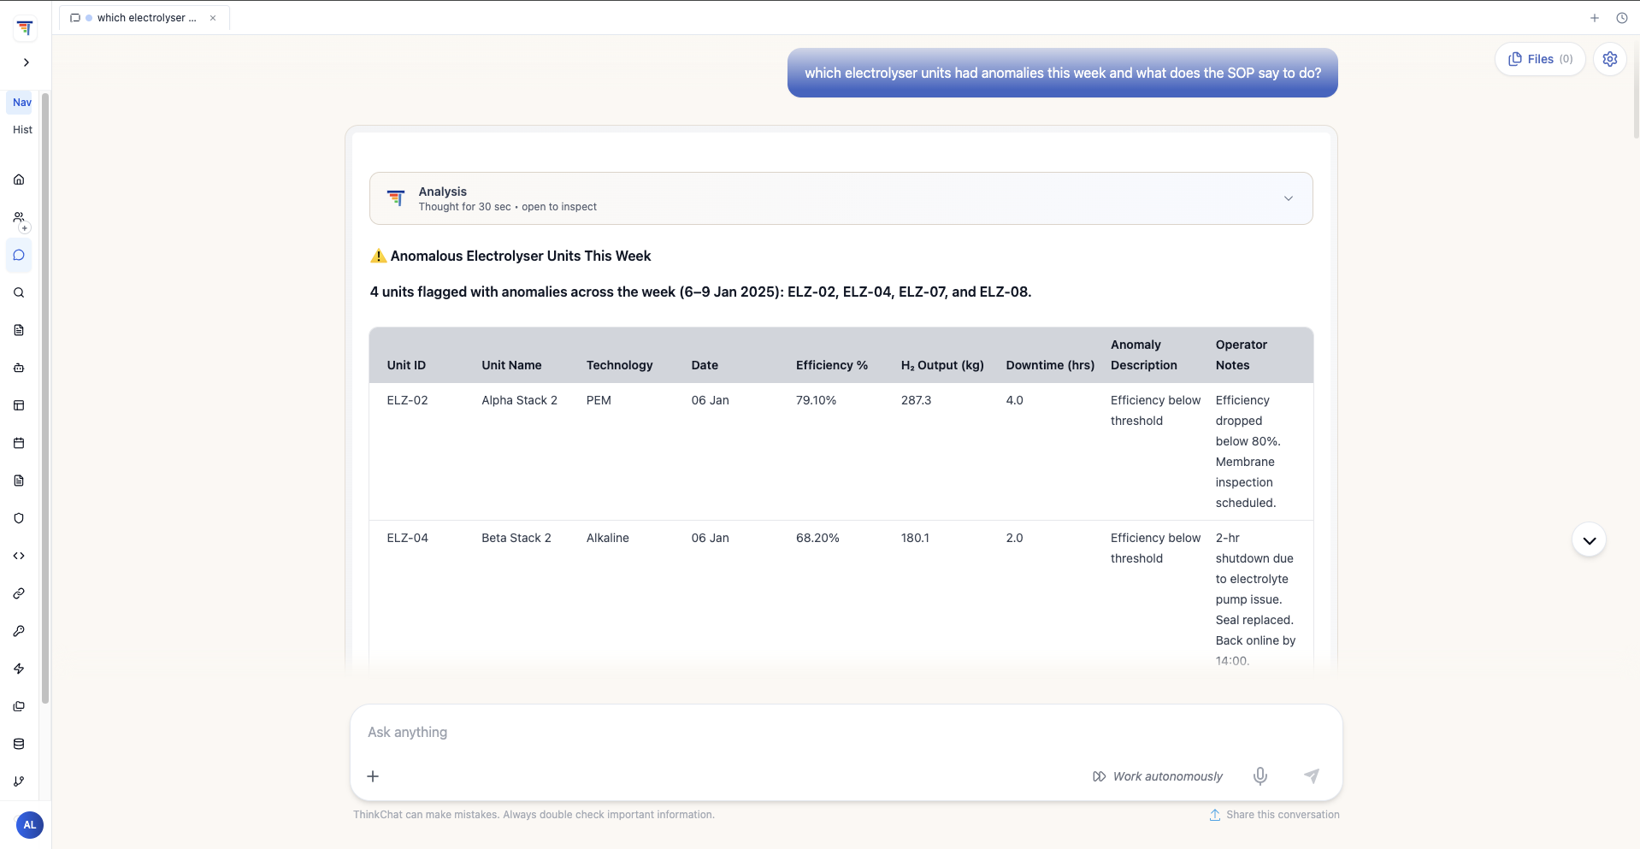
Task: Open the shield icon in sidebar
Action: pyautogui.click(x=19, y=518)
